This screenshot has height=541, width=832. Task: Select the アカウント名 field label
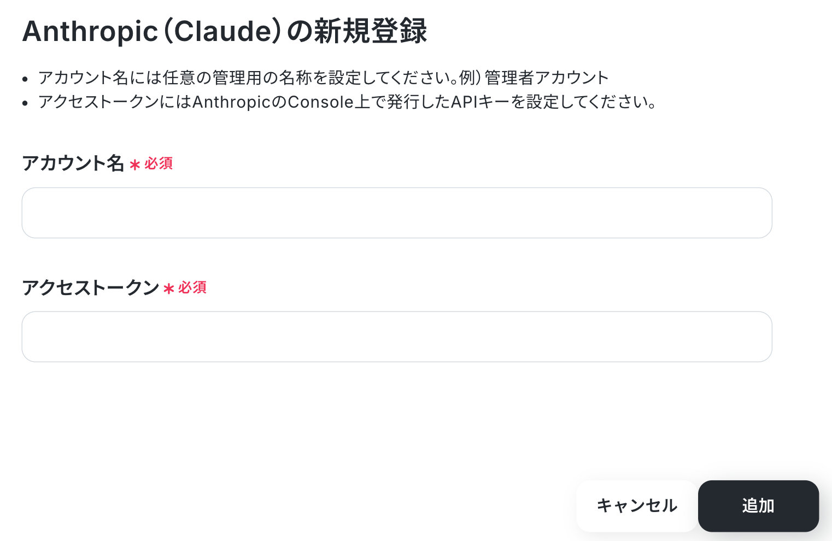click(x=73, y=163)
